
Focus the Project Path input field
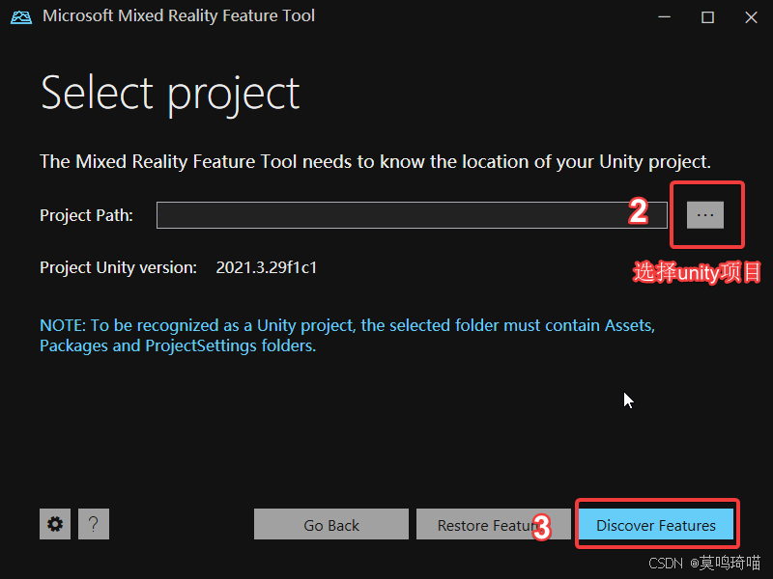(412, 215)
